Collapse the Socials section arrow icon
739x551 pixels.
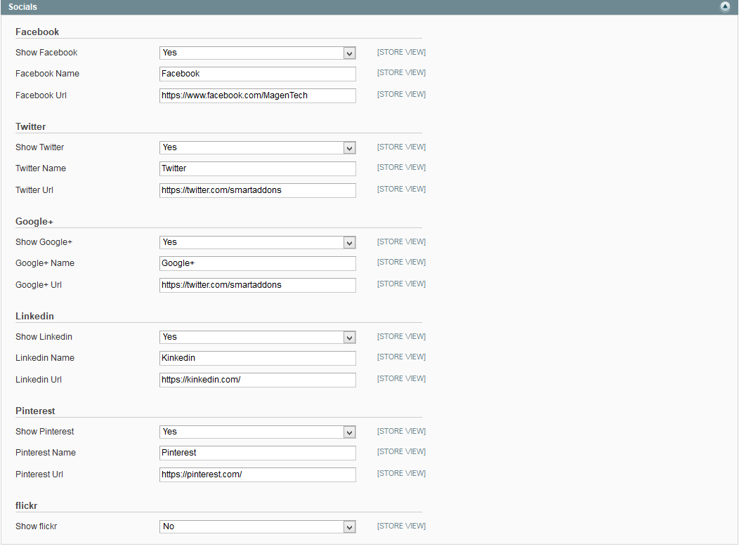(x=725, y=6)
